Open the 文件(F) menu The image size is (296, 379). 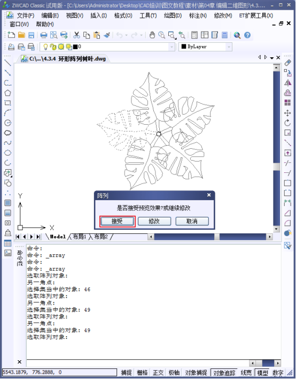coord(25,16)
